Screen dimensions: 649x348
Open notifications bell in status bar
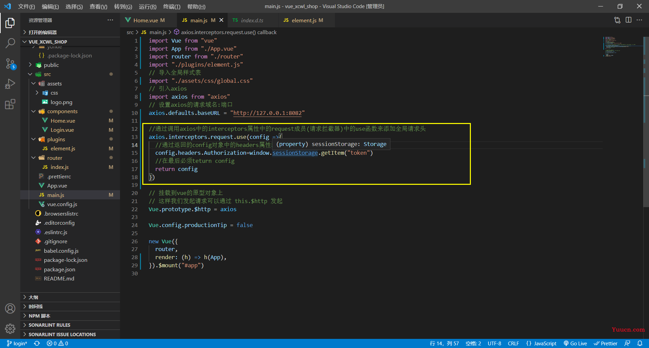(640, 343)
